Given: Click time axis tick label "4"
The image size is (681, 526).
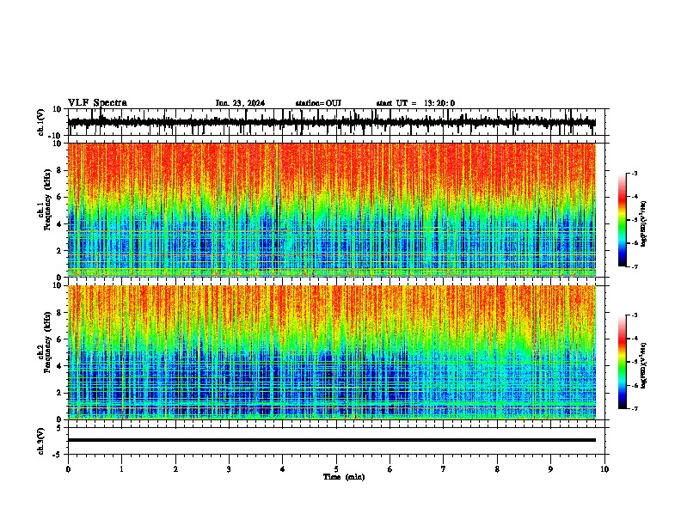Looking at the screenshot, I should (283, 469).
